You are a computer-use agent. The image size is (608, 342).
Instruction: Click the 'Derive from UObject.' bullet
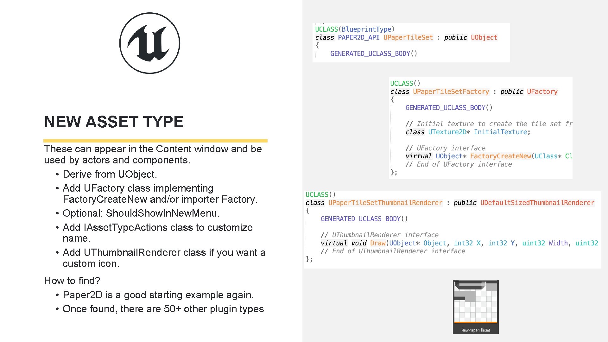coord(110,174)
